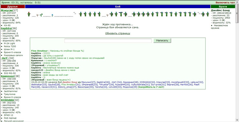Open Васистдас[30] link in battle log
This screenshot has width=239, height=122.
coord(86,87)
